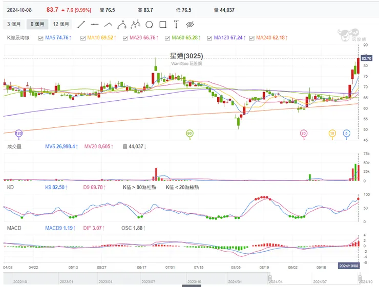
Task: Switch chart range to 6 個月
Action: pos(37,24)
